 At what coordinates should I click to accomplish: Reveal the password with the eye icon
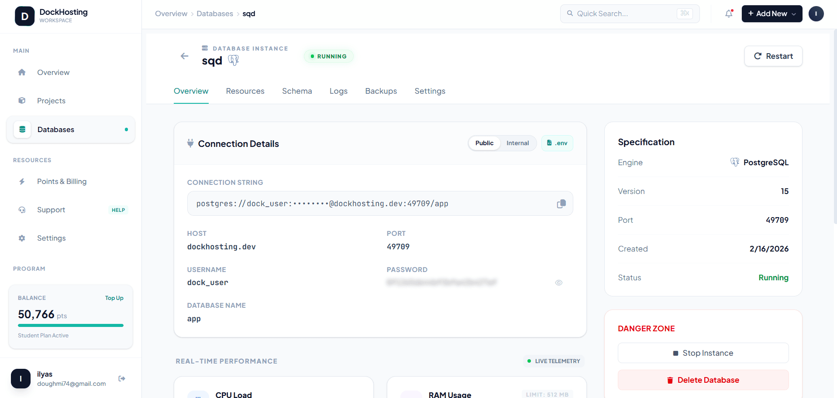tap(559, 282)
